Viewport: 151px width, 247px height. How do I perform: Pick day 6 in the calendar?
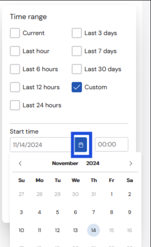click(x=75, y=212)
